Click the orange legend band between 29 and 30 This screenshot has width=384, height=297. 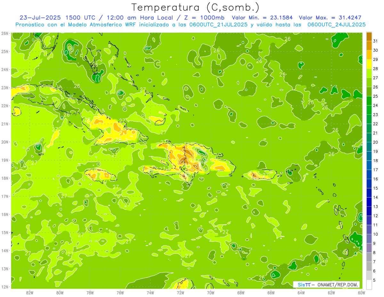369,55
